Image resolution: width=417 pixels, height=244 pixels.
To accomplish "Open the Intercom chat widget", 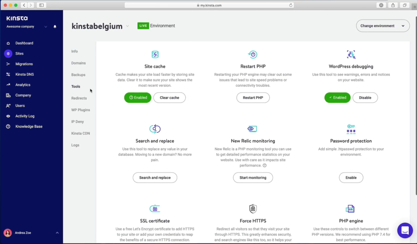I will [x=405, y=231].
